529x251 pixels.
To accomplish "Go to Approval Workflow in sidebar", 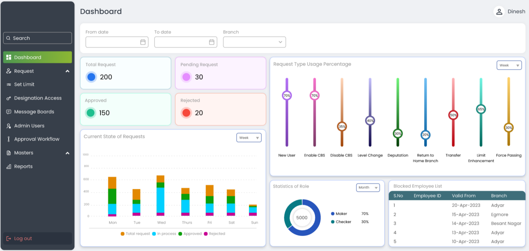I will [37, 139].
